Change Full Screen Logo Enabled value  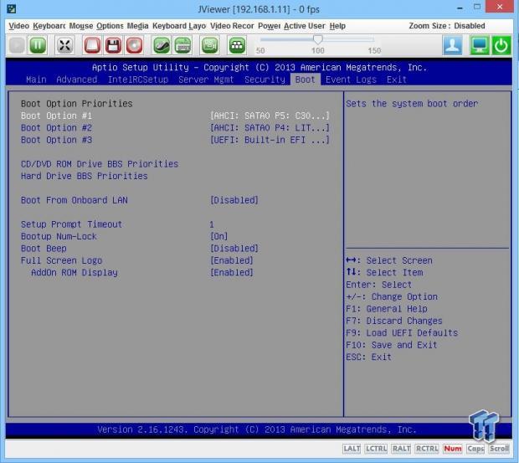(232, 260)
